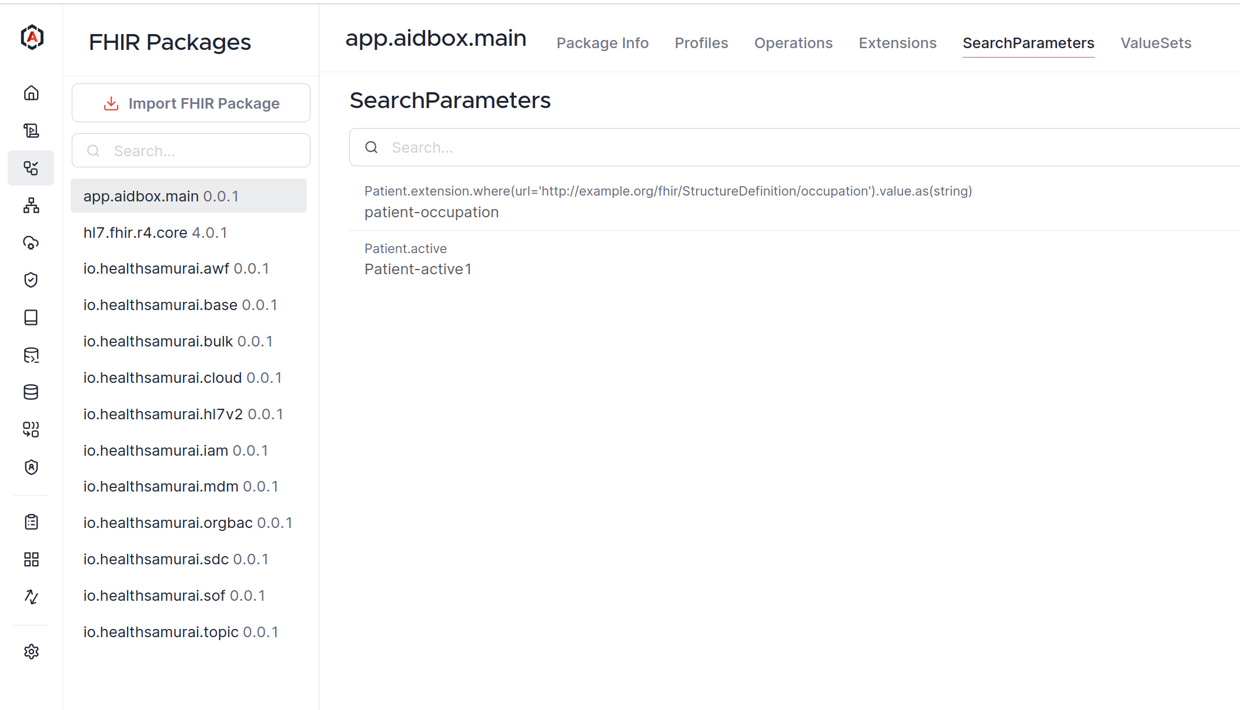Focus the package list search field
The width and height of the screenshot is (1240, 710).
coord(191,151)
